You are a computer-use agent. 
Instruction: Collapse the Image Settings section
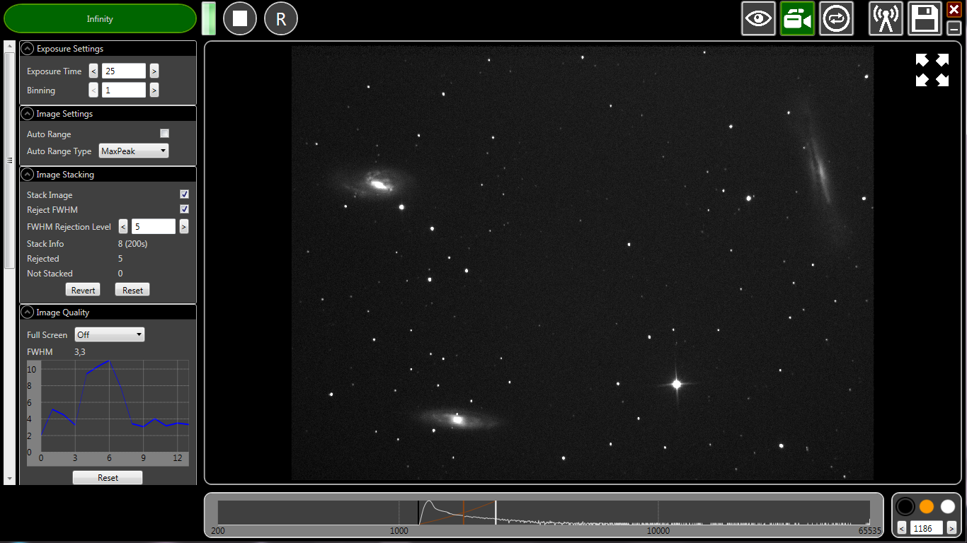tap(28, 114)
